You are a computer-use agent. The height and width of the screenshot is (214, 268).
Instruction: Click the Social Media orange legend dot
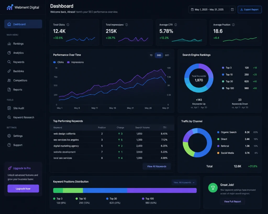pyautogui.click(x=218, y=153)
